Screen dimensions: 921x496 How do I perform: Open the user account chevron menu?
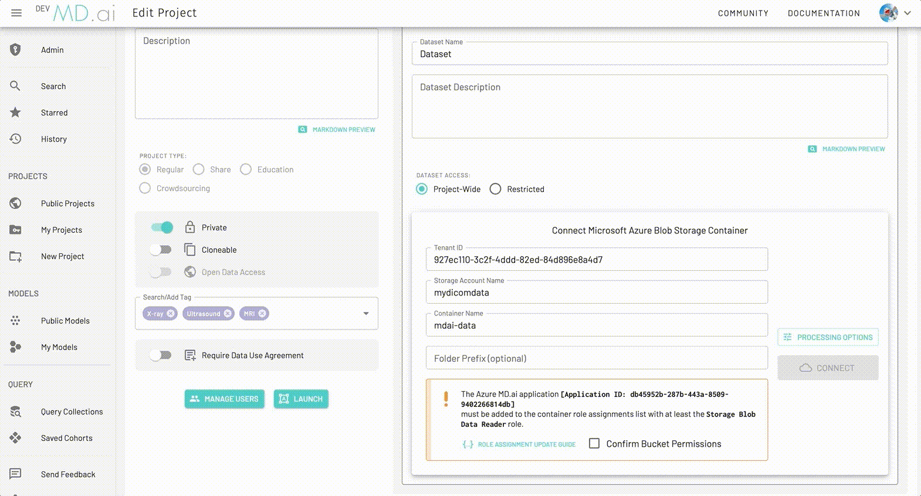pos(908,13)
